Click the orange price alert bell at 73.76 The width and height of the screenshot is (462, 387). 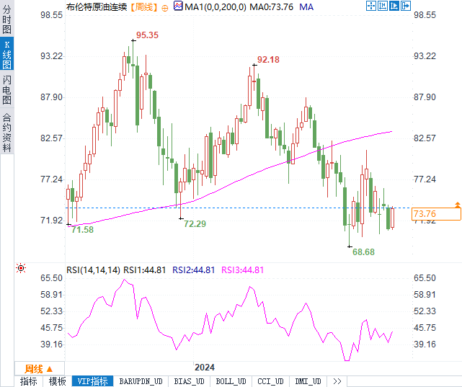(x=457, y=205)
